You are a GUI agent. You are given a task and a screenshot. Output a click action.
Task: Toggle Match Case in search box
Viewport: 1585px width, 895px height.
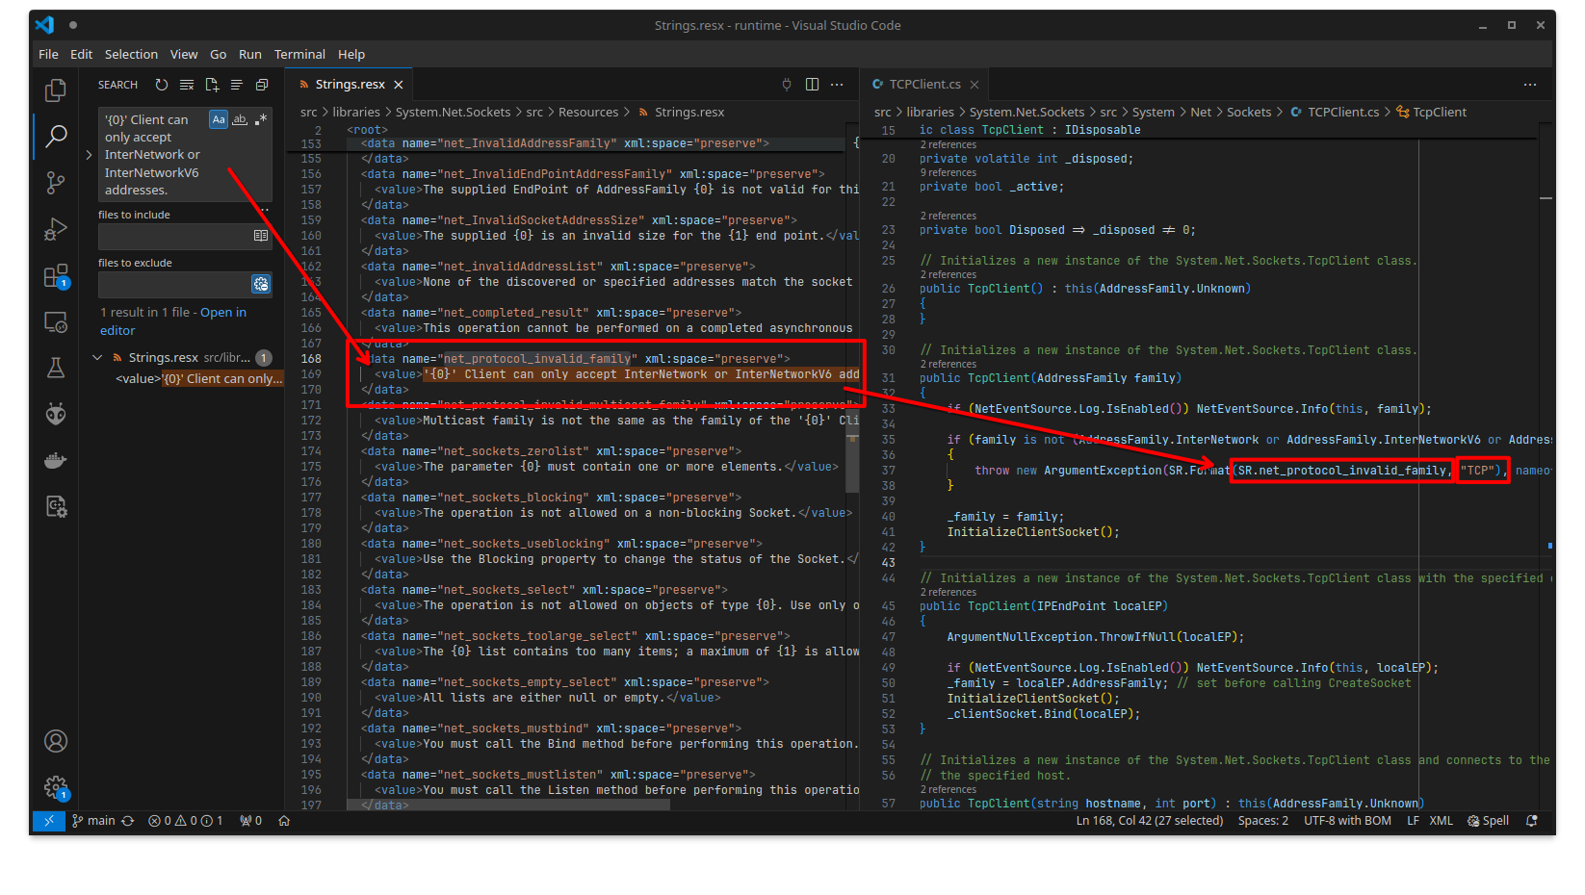(x=219, y=119)
